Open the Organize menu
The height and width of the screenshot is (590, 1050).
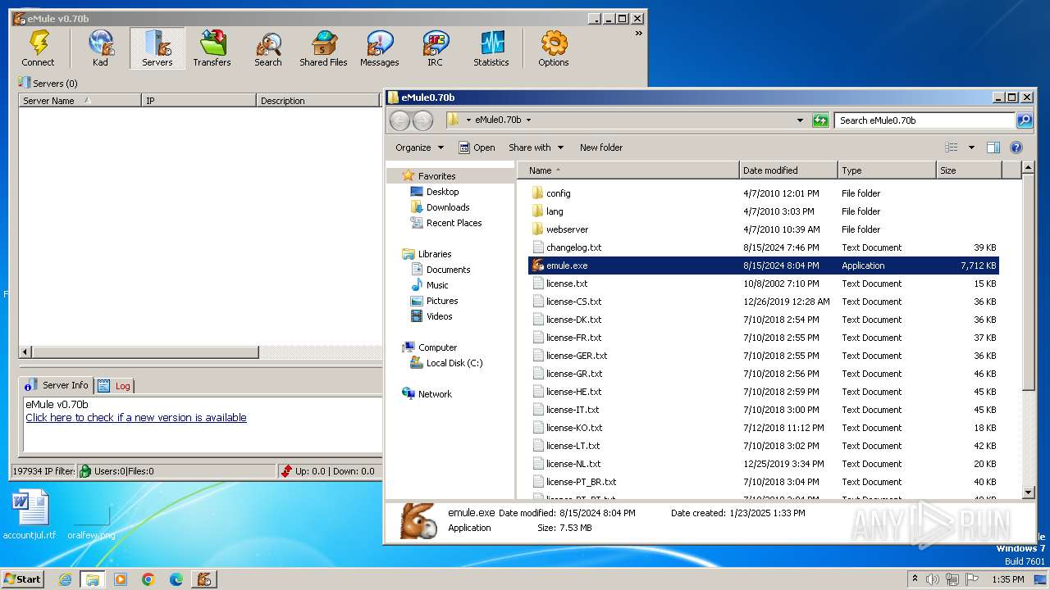pyautogui.click(x=419, y=147)
